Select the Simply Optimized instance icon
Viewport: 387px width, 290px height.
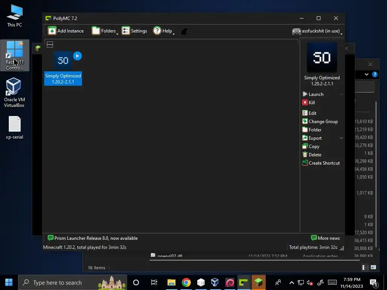(63, 60)
